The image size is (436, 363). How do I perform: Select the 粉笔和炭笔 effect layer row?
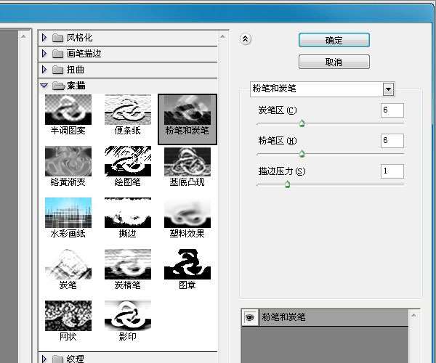(x=325, y=317)
